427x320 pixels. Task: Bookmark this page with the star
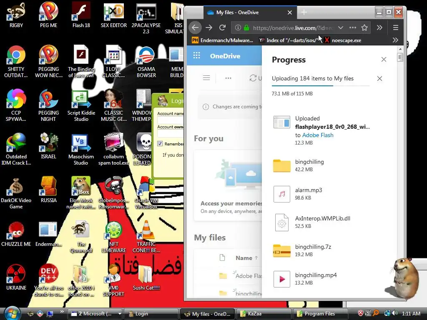coord(364,27)
